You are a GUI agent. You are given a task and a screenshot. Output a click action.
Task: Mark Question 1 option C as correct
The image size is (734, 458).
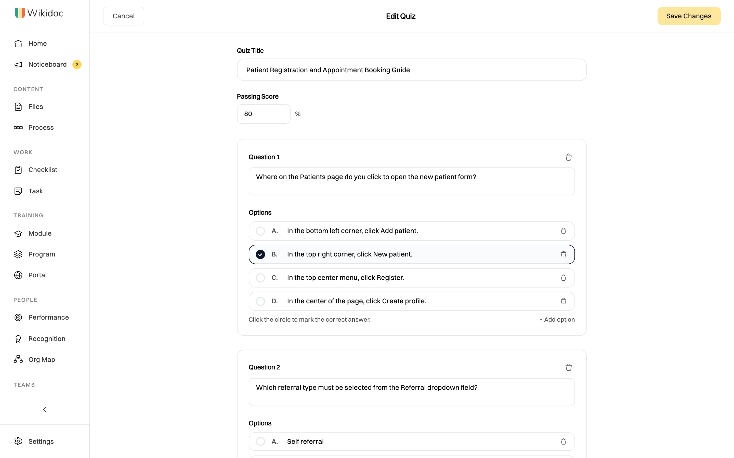tap(260, 278)
